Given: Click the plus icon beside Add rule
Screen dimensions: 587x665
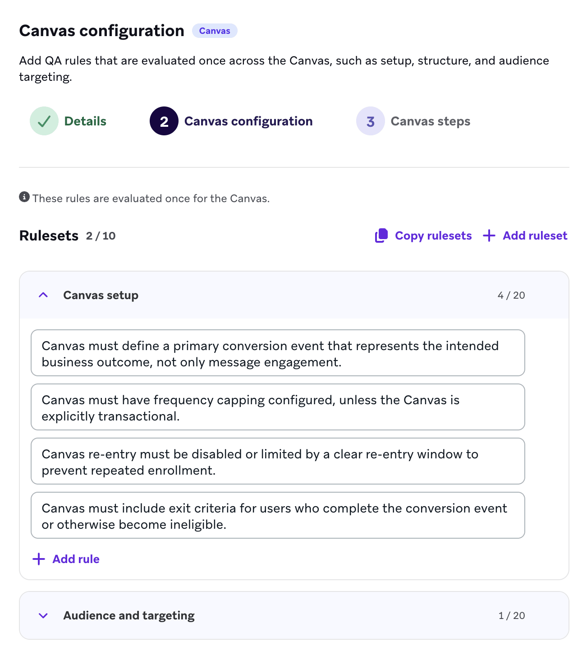Looking at the screenshot, I should coord(39,559).
